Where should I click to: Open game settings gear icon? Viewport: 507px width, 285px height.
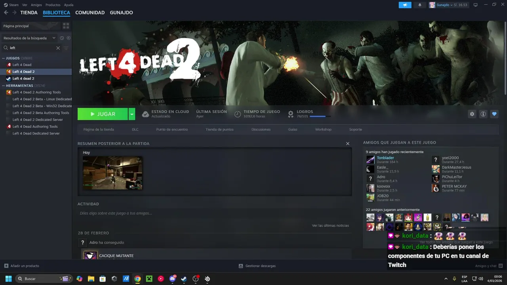[x=472, y=114]
